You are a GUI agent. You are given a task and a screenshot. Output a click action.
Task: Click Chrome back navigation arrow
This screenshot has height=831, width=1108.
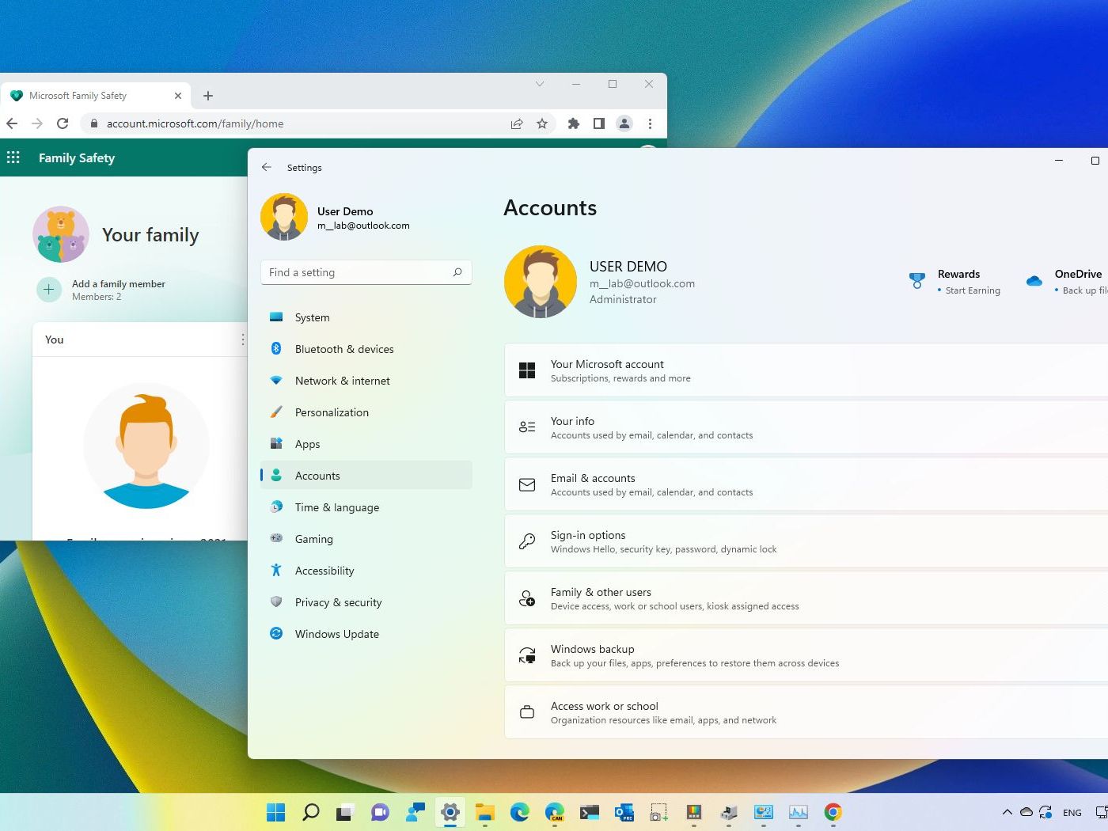12,123
